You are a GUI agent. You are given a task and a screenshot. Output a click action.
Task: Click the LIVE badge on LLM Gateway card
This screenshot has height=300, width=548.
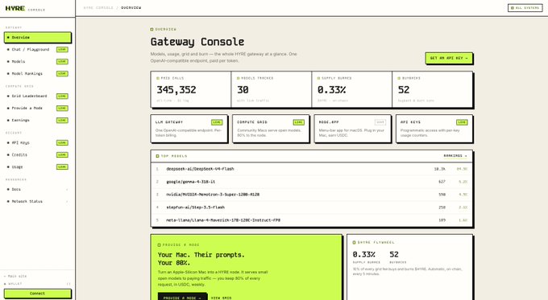point(217,122)
